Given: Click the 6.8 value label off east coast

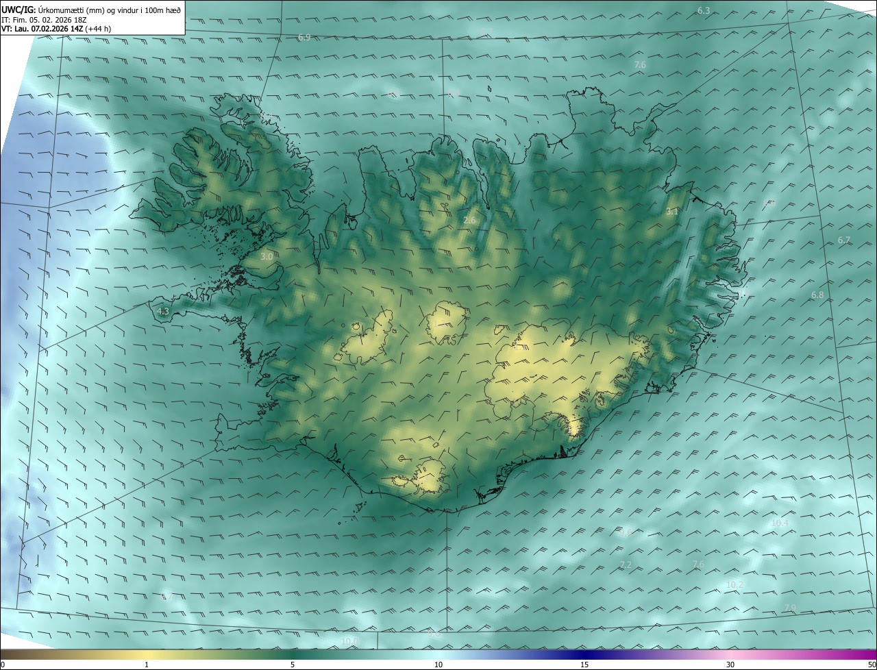Looking at the screenshot, I should coord(817,295).
